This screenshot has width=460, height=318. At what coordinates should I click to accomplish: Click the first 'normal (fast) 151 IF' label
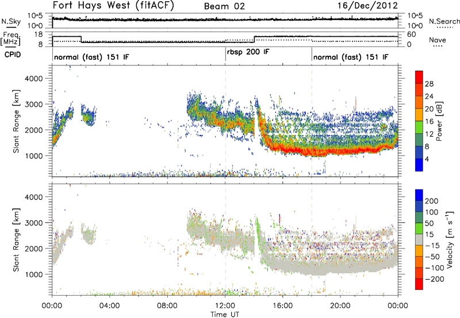coord(91,57)
